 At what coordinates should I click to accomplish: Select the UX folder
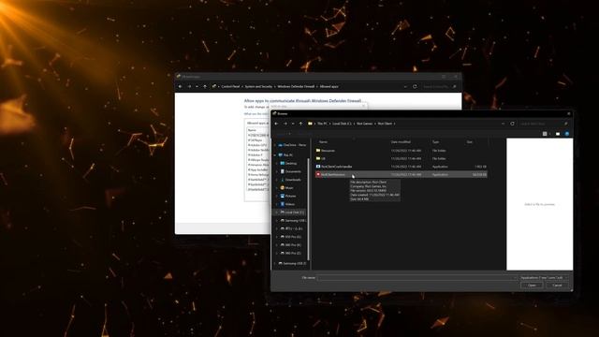[x=402, y=158]
